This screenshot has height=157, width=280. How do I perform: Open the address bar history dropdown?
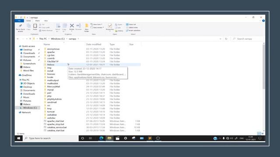click(x=220, y=39)
